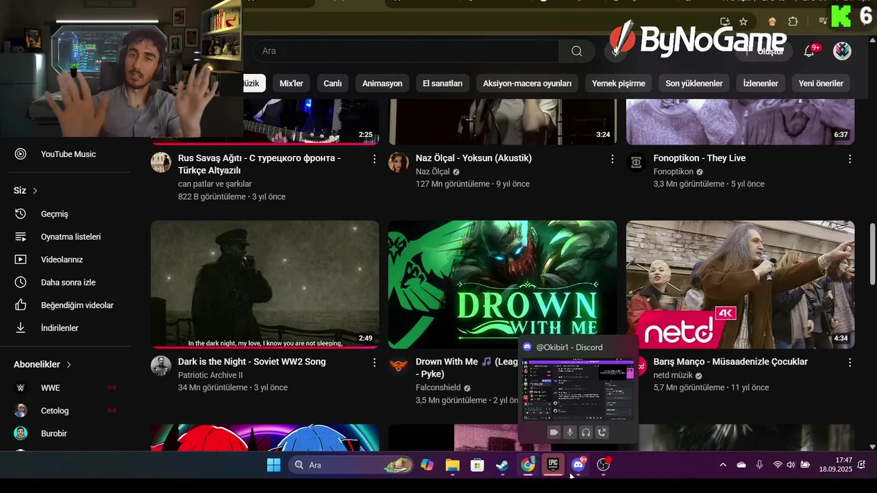The image size is (877, 493).
Task: Select the İzlenenler filter chip
Action: [x=761, y=84]
